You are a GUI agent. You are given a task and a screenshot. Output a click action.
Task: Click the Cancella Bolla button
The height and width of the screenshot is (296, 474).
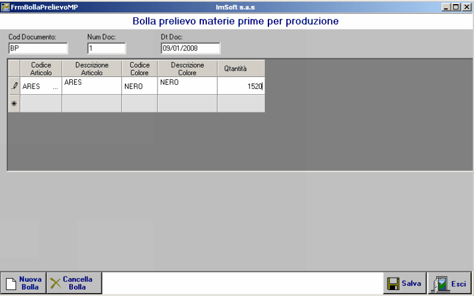(x=74, y=283)
